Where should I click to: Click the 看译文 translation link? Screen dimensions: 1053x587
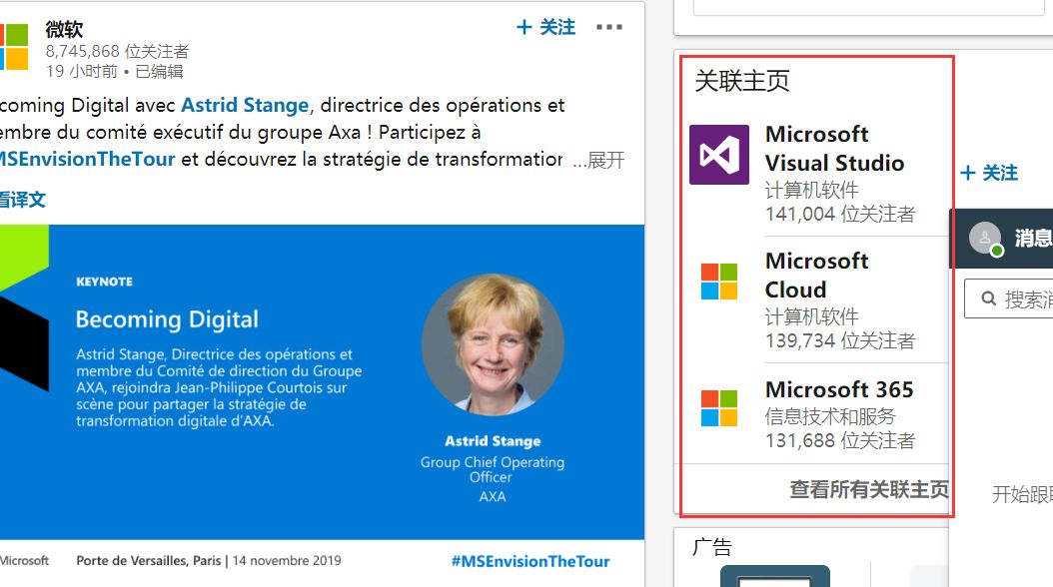[22, 200]
